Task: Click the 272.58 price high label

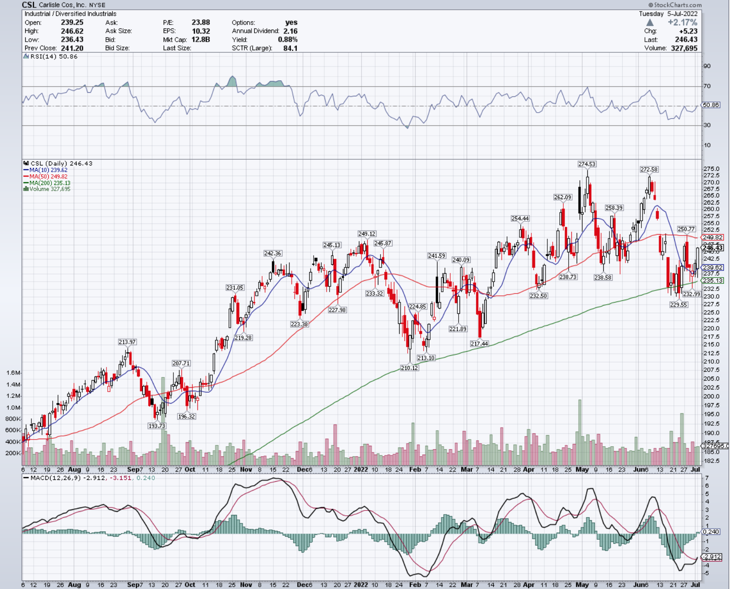Action: (649, 169)
